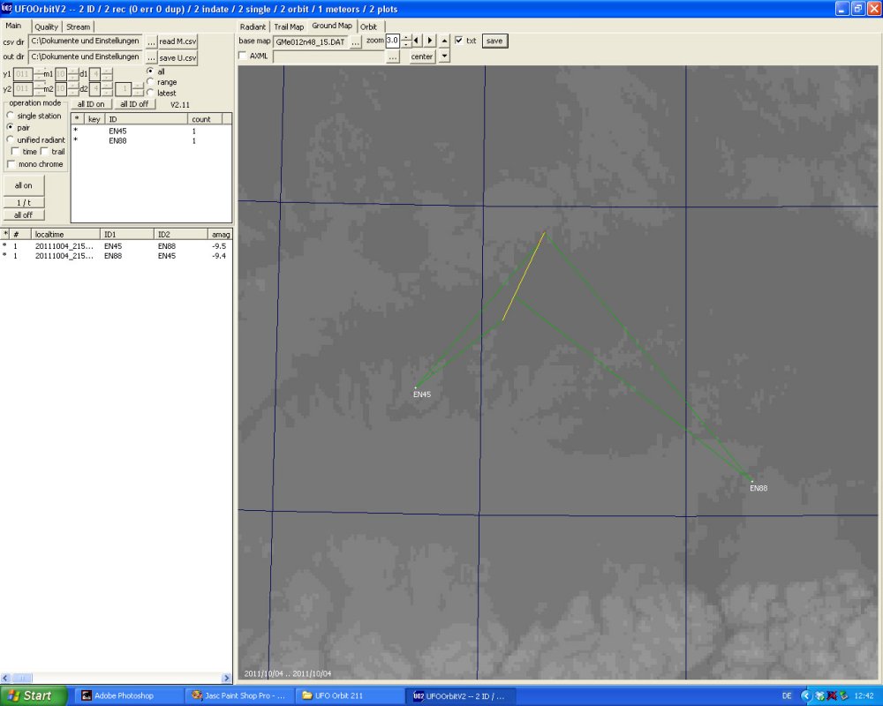Switch to the Orbit tab
The width and height of the screenshot is (883, 706).
coord(368,26)
